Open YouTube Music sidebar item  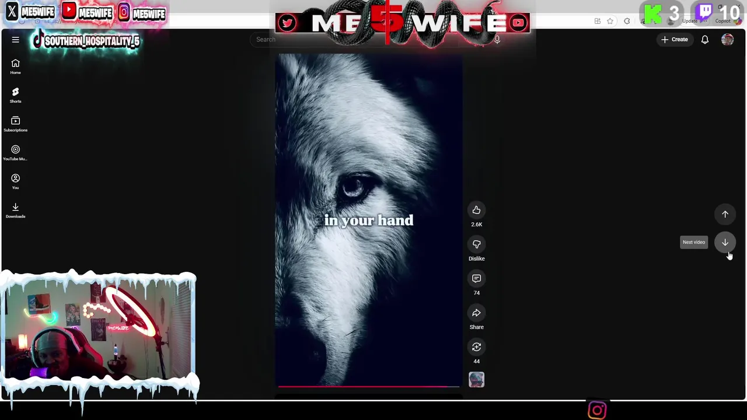point(15,153)
